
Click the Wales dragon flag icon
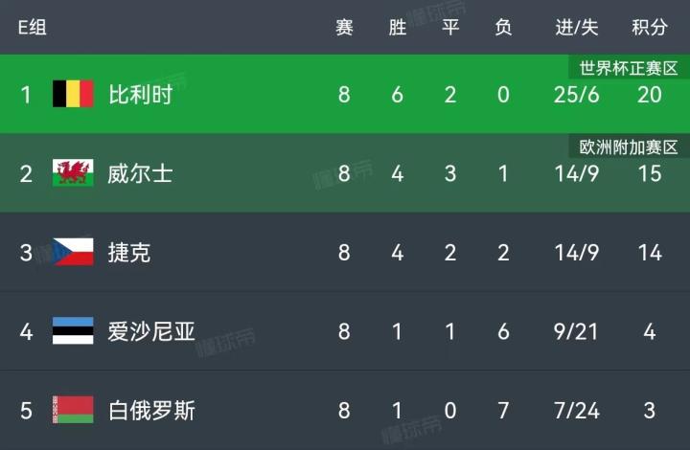click(73, 172)
